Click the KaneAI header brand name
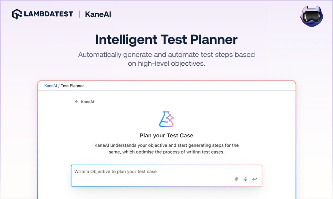This screenshot has height=199, width=333. click(x=98, y=15)
